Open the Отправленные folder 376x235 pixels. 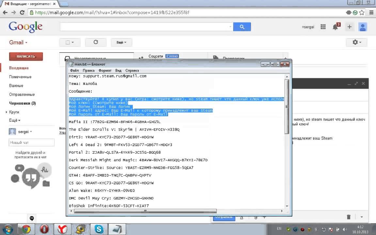22,94
